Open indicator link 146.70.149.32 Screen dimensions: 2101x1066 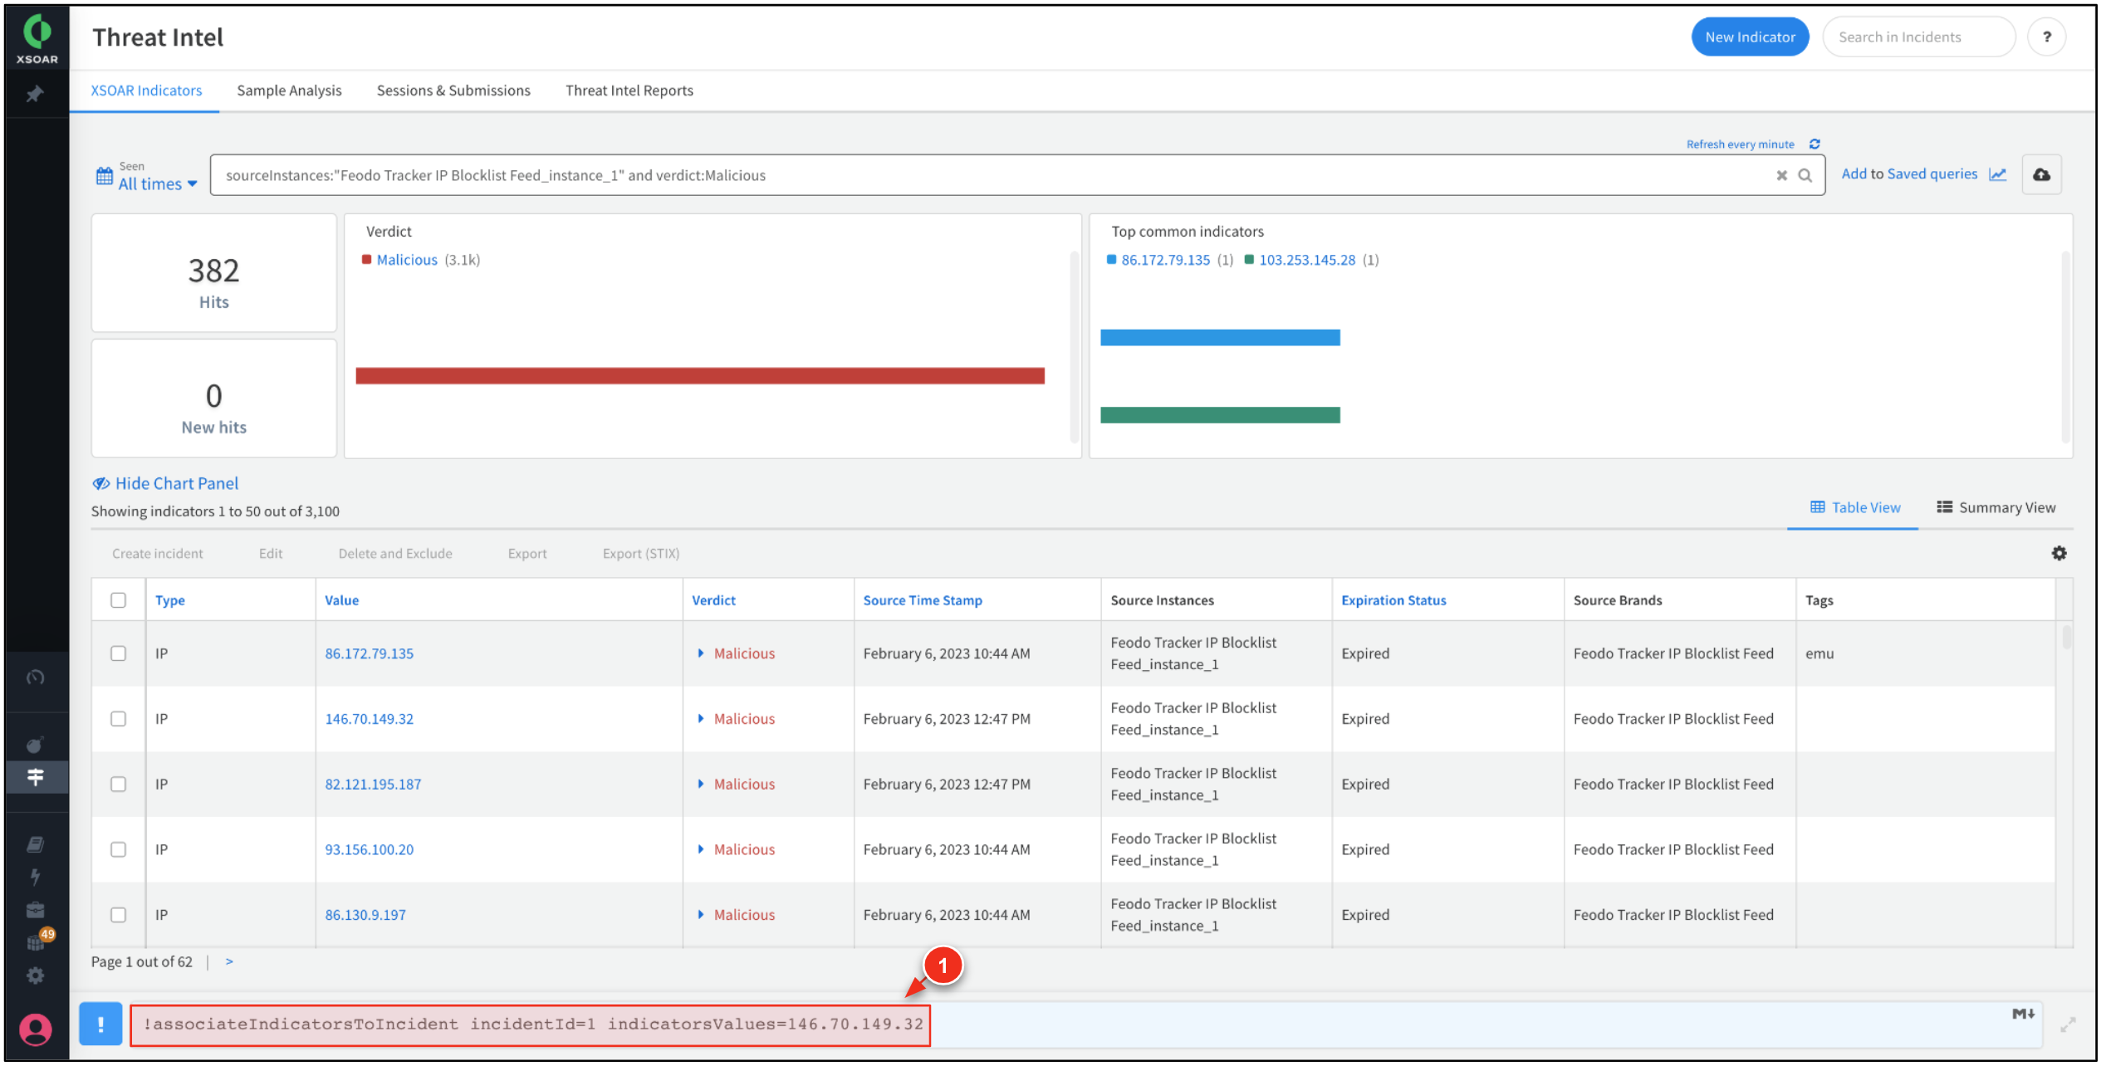click(x=369, y=719)
